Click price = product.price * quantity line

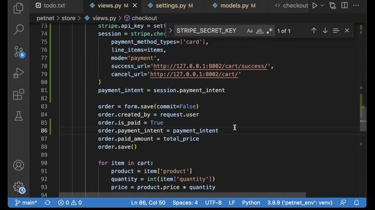point(163,187)
